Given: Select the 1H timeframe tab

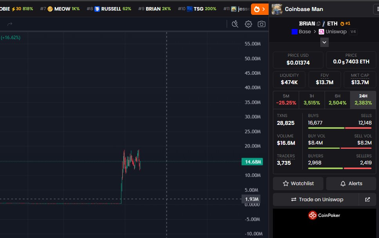Looking at the screenshot, I should pyautogui.click(x=312, y=100).
